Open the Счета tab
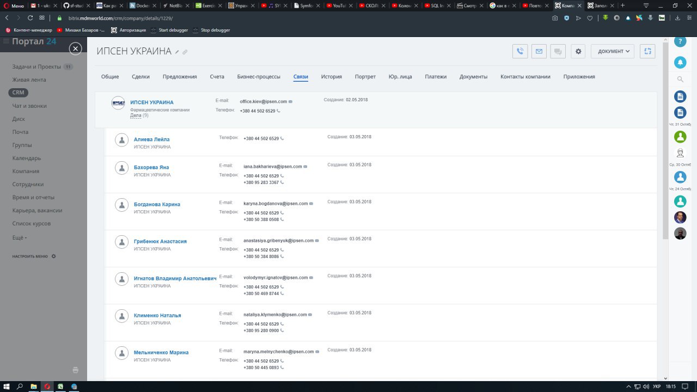 pos(217,77)
